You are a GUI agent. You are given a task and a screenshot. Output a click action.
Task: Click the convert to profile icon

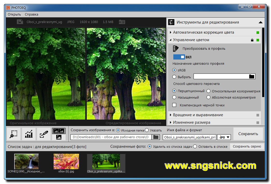point(176,48)
